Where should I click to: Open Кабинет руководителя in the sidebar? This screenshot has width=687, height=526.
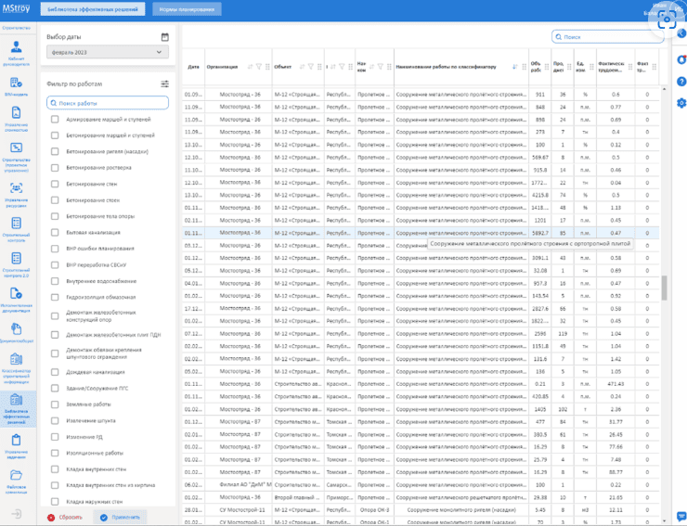16,53
